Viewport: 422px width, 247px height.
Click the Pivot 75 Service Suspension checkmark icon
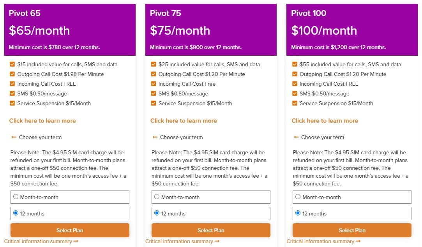pyautogui.click(x=154, y=103)
